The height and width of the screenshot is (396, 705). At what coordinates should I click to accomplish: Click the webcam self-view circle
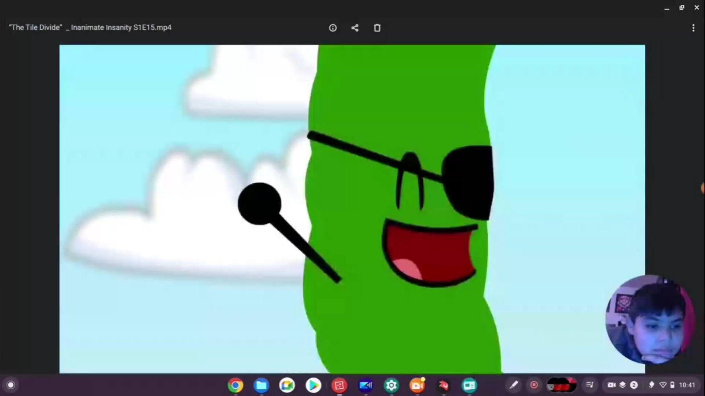pos(649,320)
